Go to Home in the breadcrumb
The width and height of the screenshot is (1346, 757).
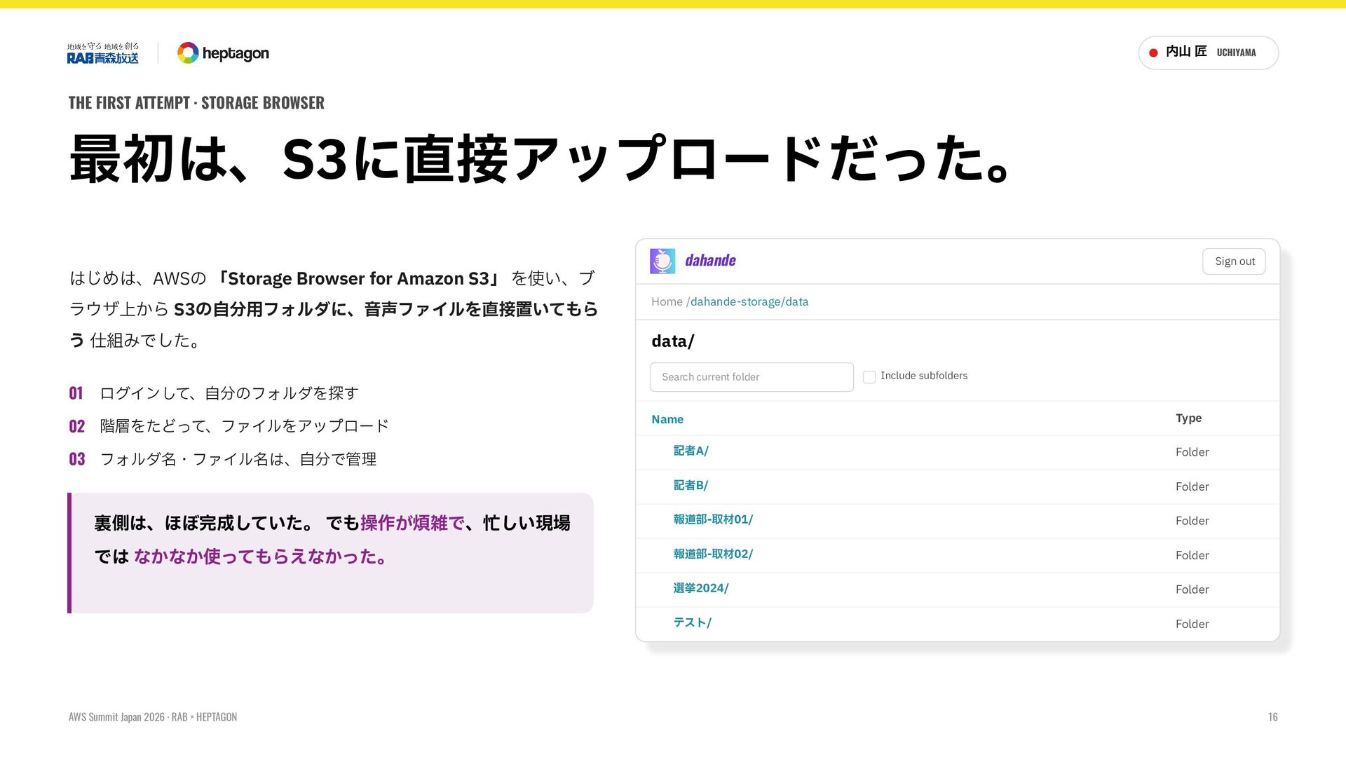point(667,301)
